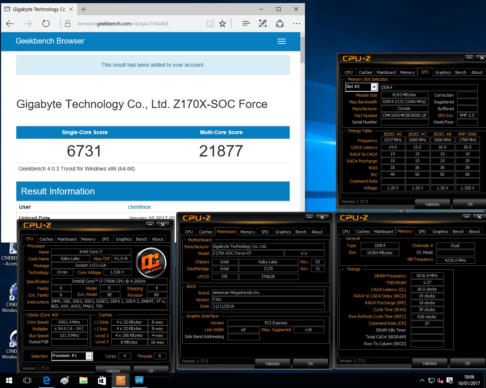
Task: Select NB Frequency 4239.0 MHz value
Action: coord(455,260)
